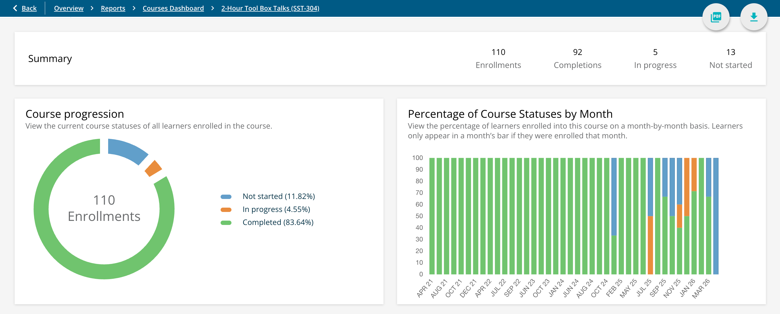Open the Overview breadcrumb link

tap(68, 8)
